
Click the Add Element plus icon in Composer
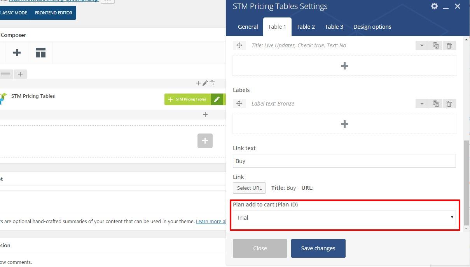tap(17, 52)
